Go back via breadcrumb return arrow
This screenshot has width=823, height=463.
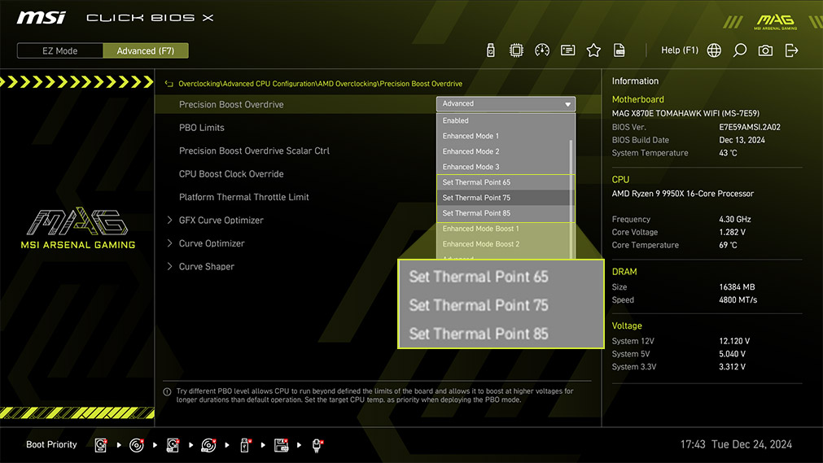[169, 84]
